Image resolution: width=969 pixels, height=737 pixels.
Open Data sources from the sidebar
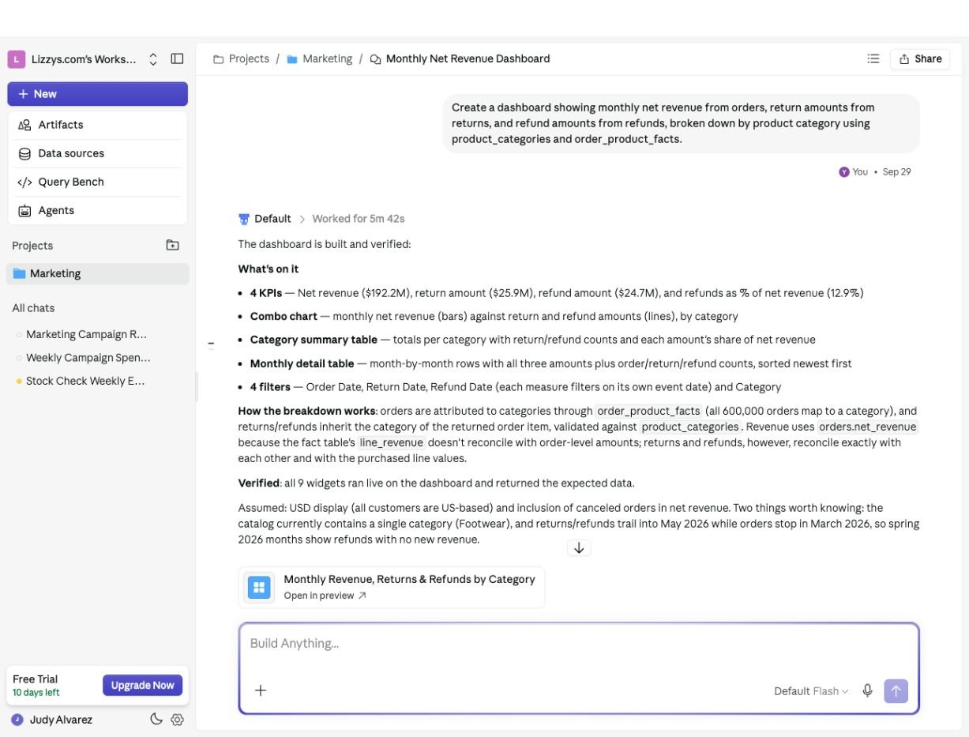(98, 153)
